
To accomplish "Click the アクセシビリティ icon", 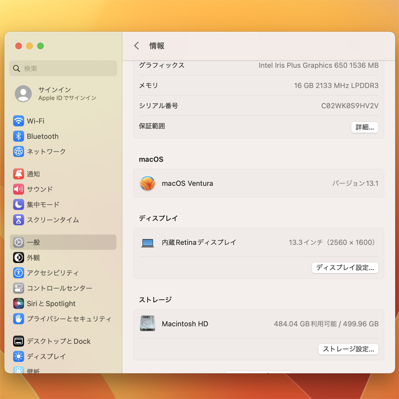I will coord(19,273).
